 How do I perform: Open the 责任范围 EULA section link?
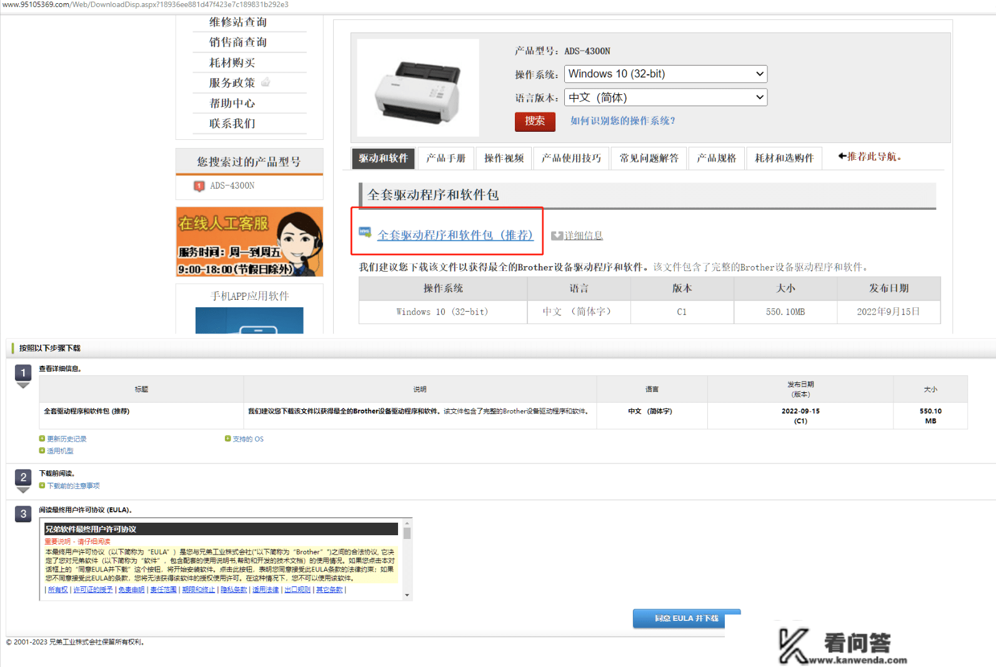pyautogui.click(x=163, y=590)
